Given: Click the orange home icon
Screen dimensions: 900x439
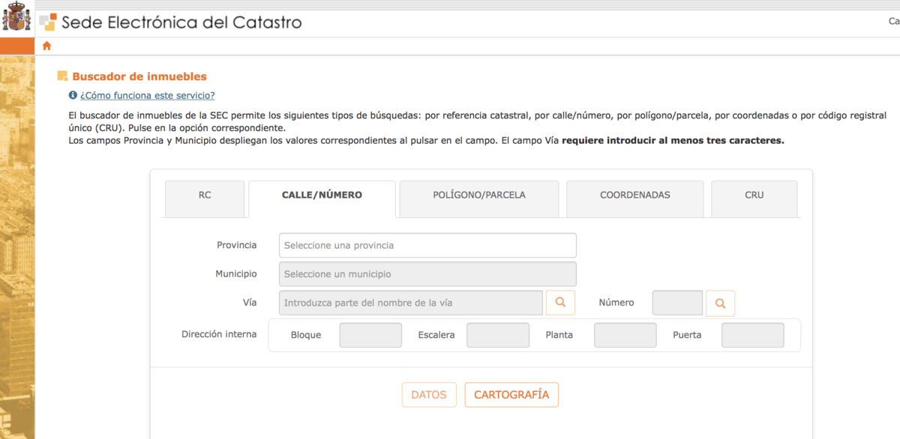Looking at the screenshot, I should [x=46, y=46].
